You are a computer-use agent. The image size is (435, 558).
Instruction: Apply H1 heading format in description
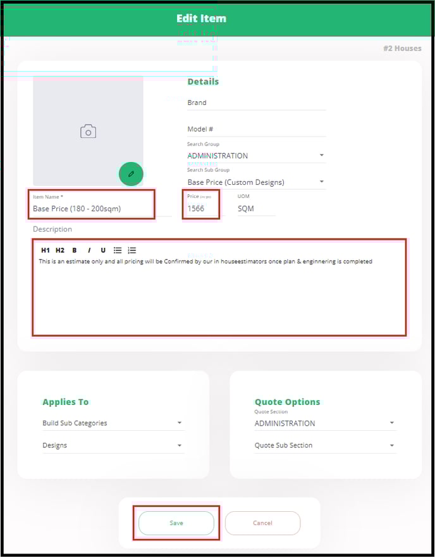[x=46, y=251]
